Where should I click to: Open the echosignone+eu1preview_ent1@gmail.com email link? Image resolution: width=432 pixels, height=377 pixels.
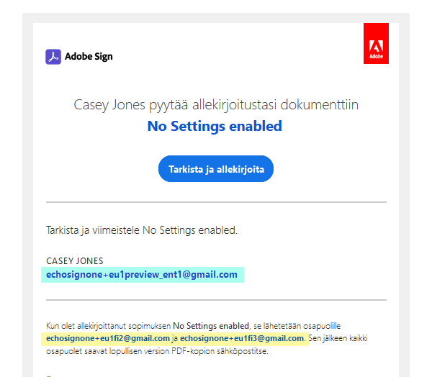pos(141,275)
